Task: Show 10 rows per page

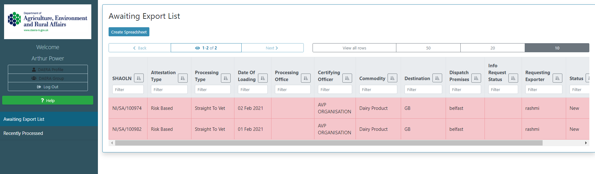Action: tap(557, 48)
